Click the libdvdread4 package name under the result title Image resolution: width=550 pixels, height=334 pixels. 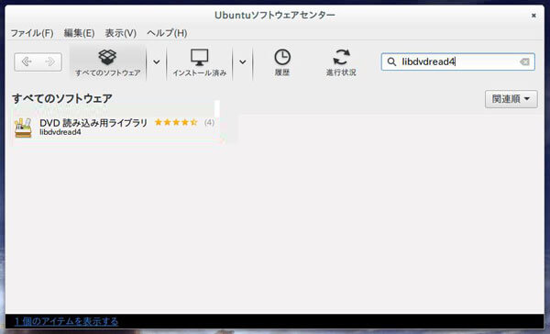point(60,132)
